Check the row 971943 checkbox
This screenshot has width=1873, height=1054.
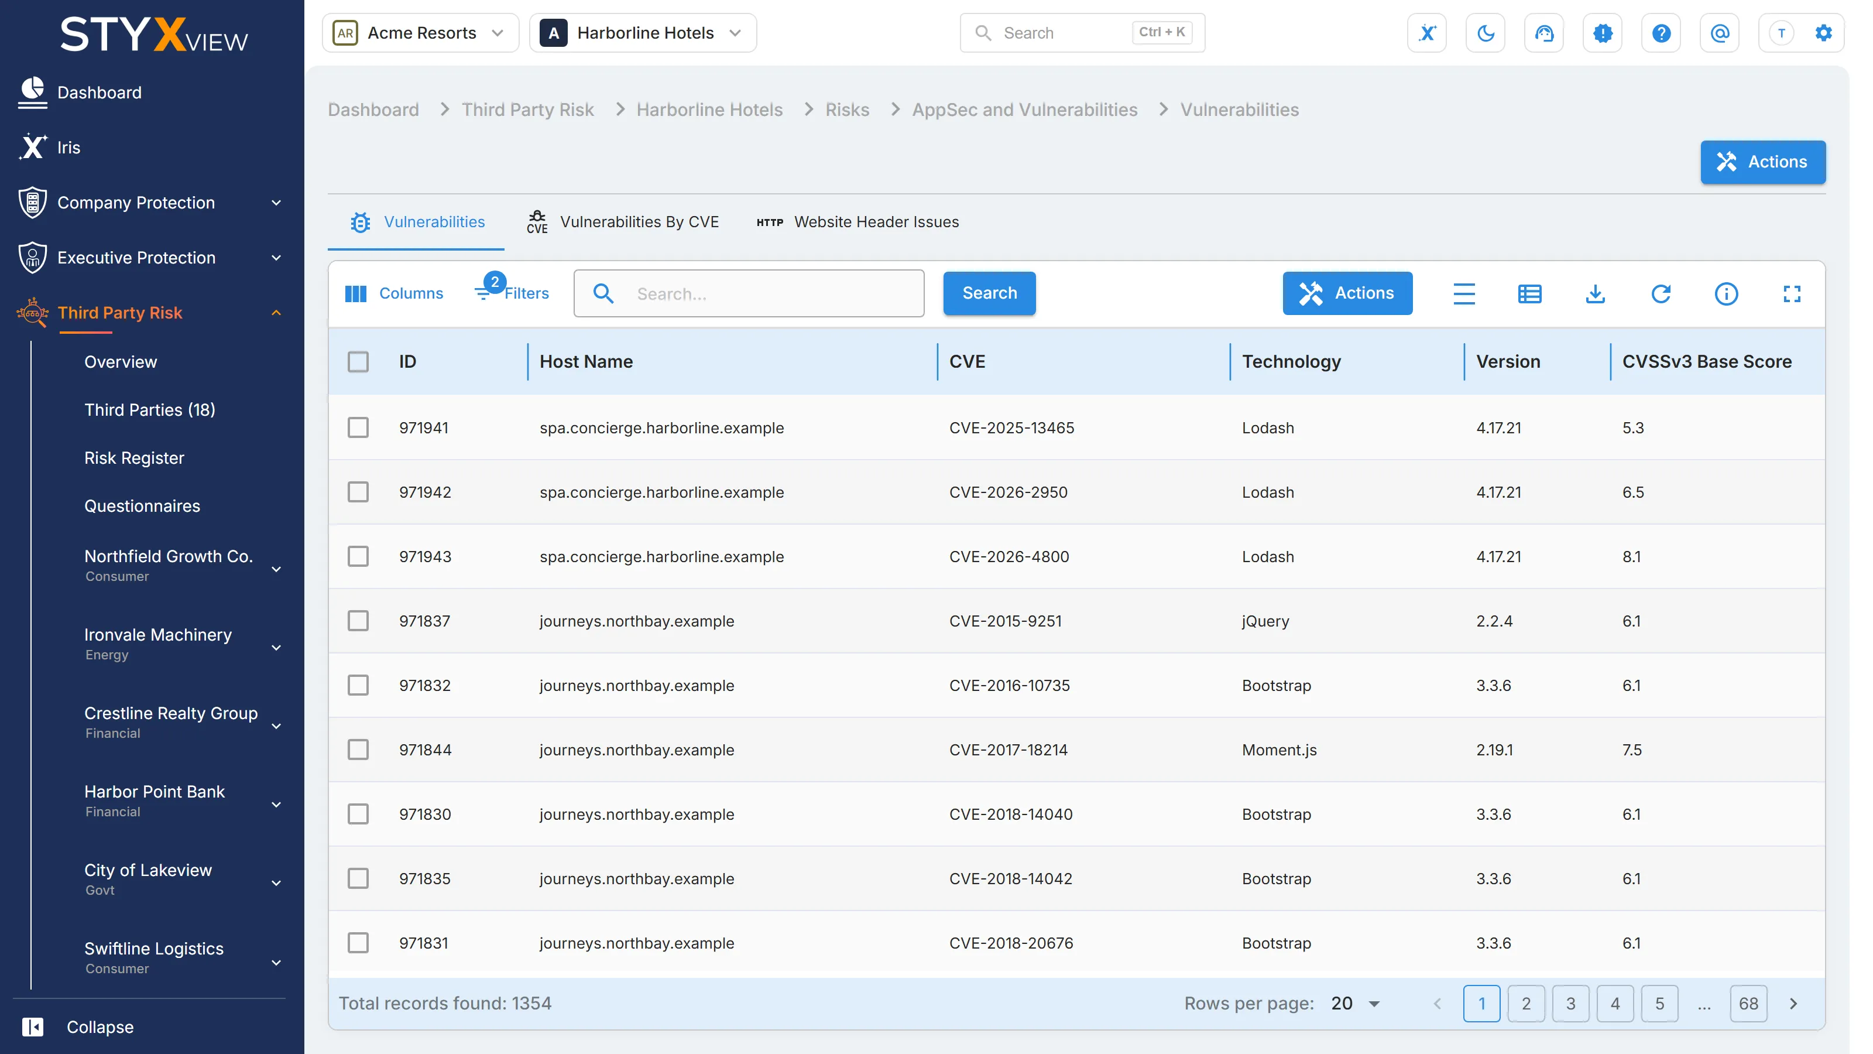358,556
